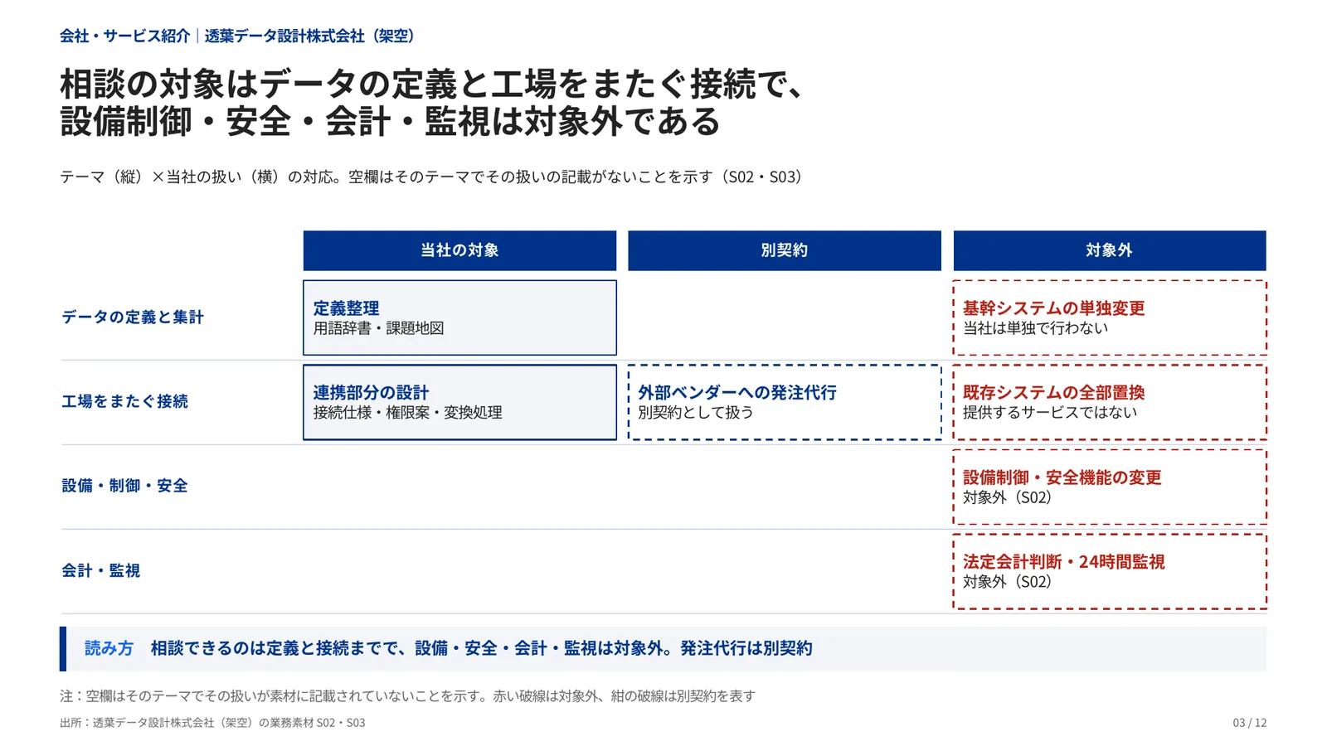Click the 外部ベンダーへの発注代行 cell title
This screenshot has width=1327, height=746.
737,393
